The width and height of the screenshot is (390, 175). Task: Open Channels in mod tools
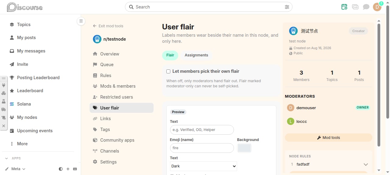pos(121,151)
